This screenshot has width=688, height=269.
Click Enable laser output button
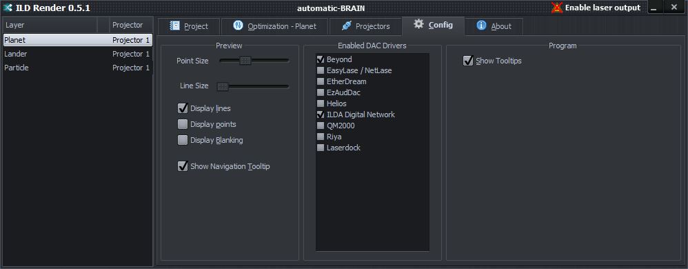[597, 8]
